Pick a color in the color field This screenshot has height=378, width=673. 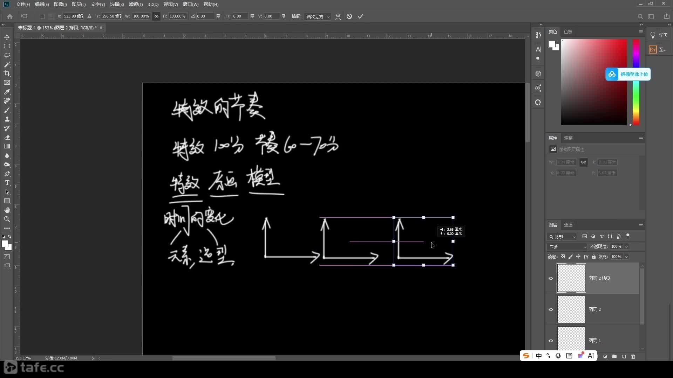(x=594, y=82)
